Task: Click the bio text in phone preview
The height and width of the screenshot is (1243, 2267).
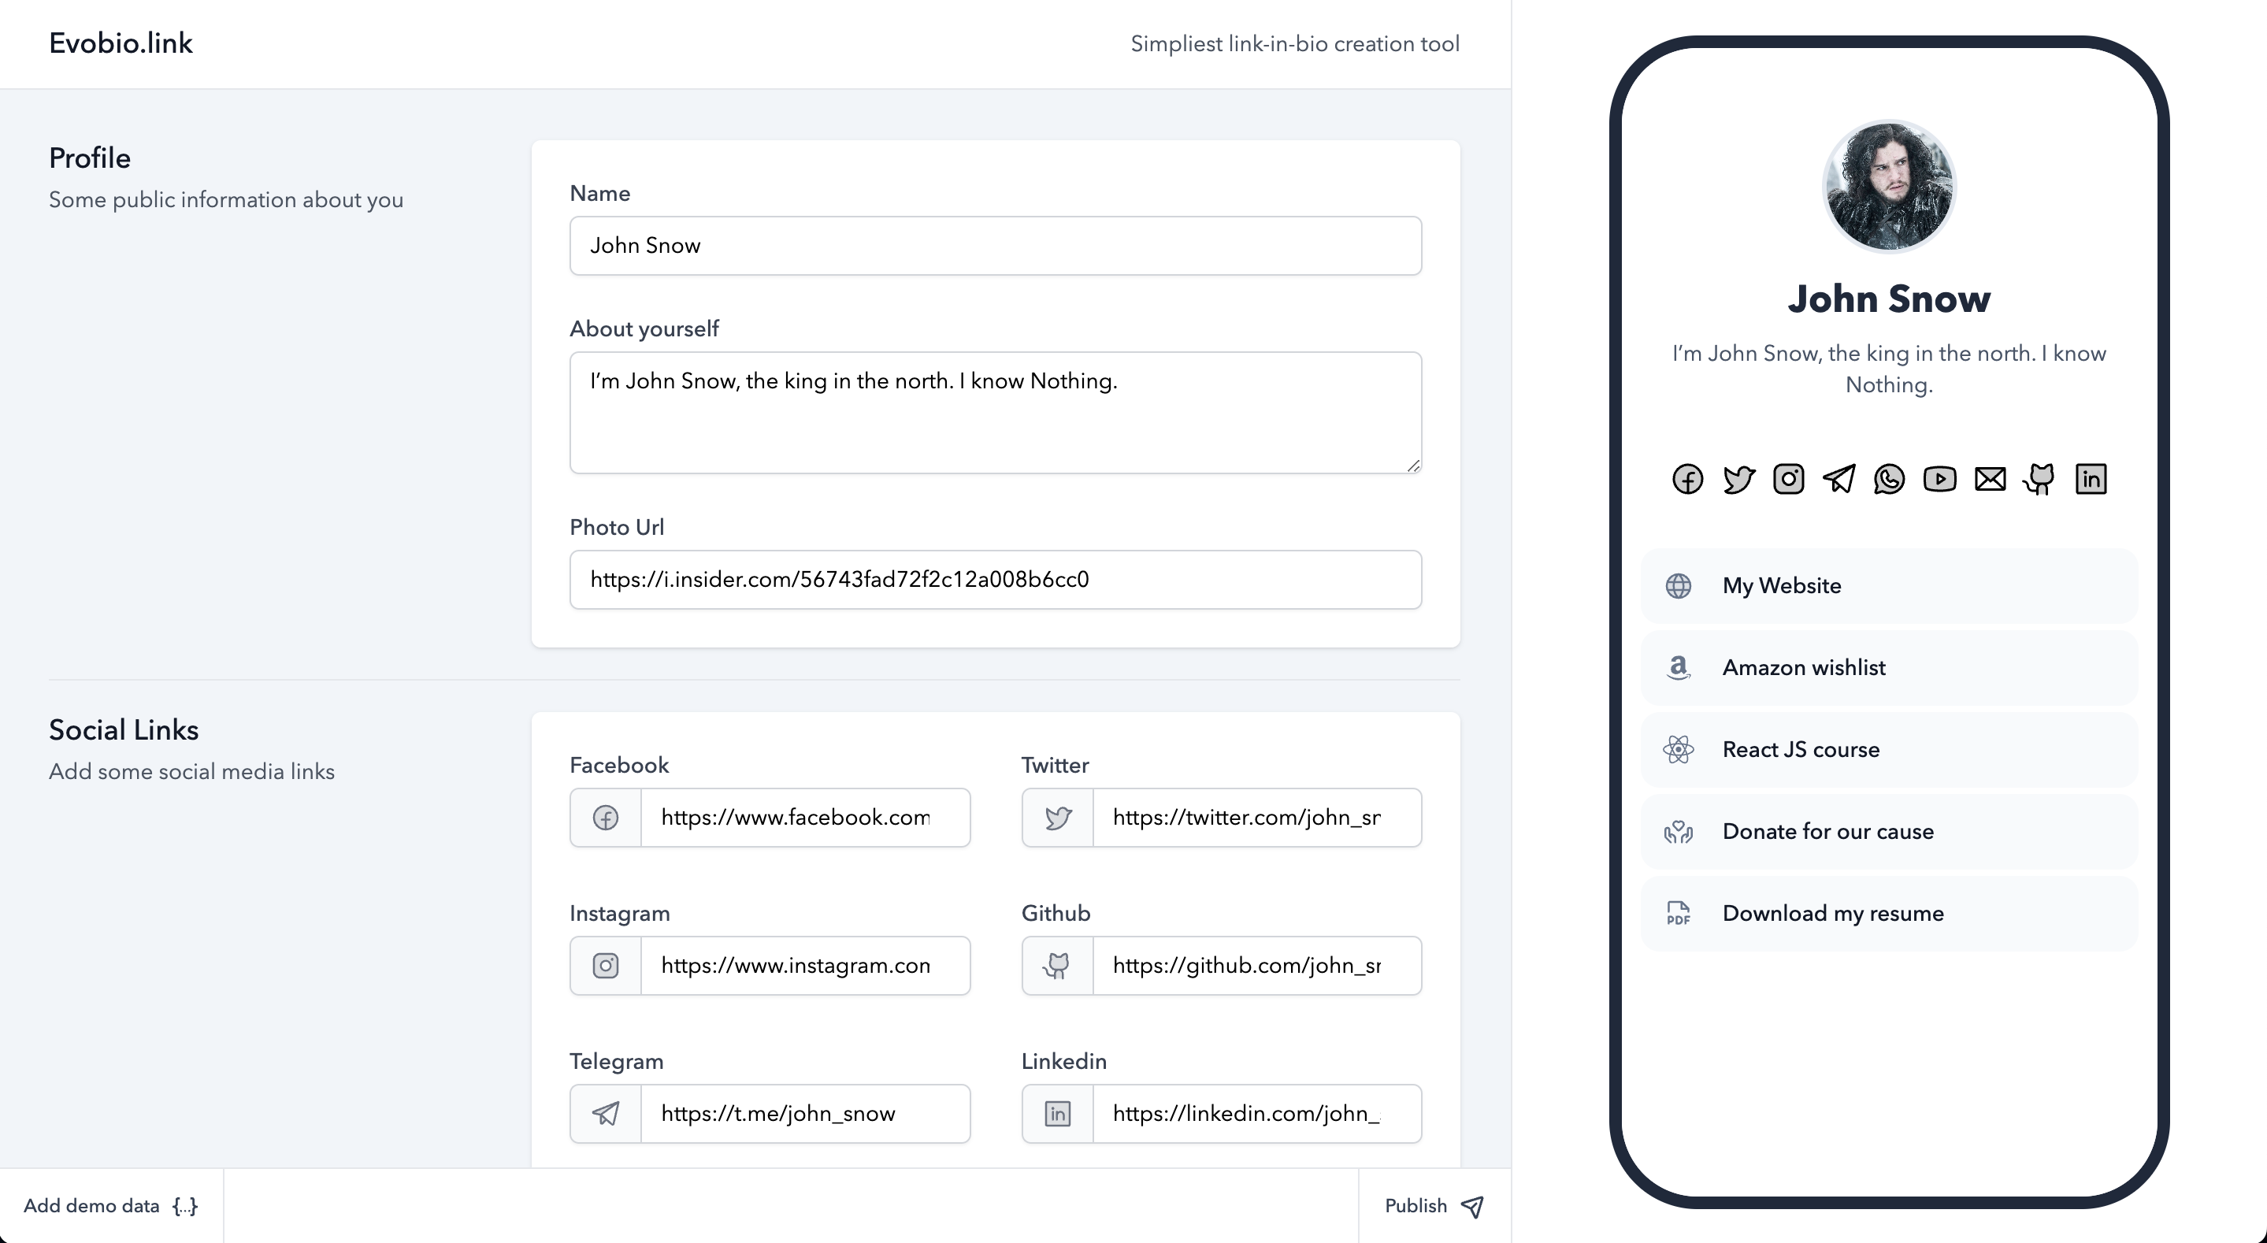Action: tap(1889, 369)
